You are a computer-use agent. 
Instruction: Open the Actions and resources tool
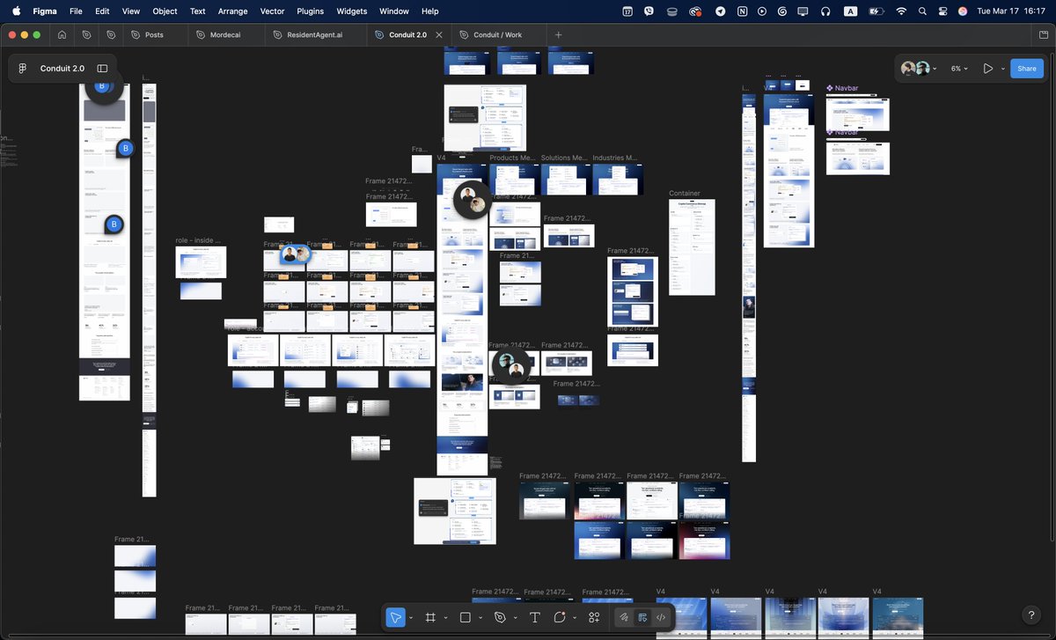click(x=594, y=617)
